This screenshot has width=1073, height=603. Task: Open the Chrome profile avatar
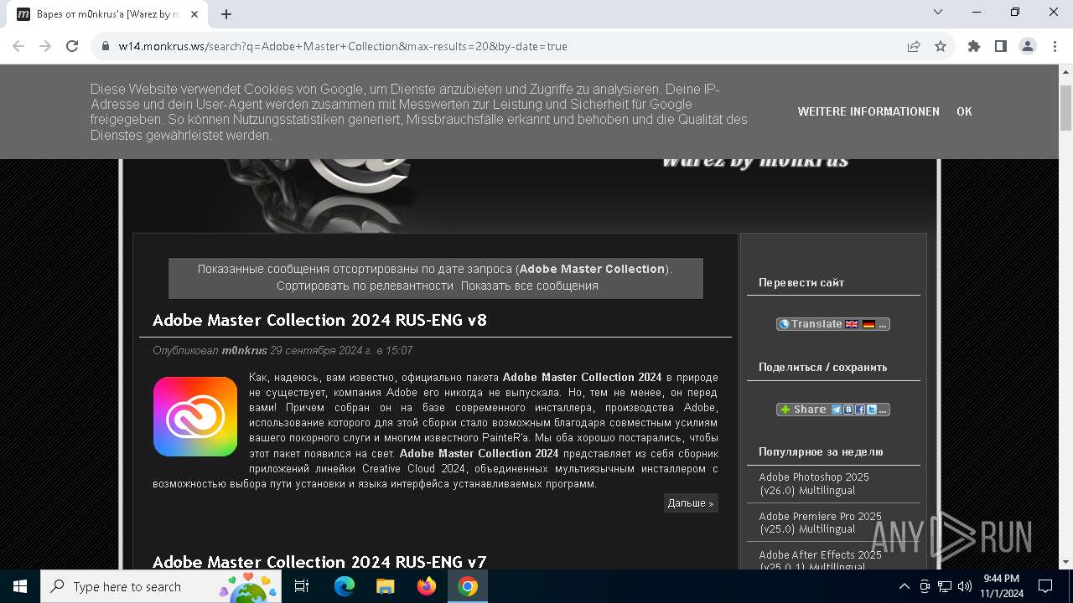coord(1028,47)
